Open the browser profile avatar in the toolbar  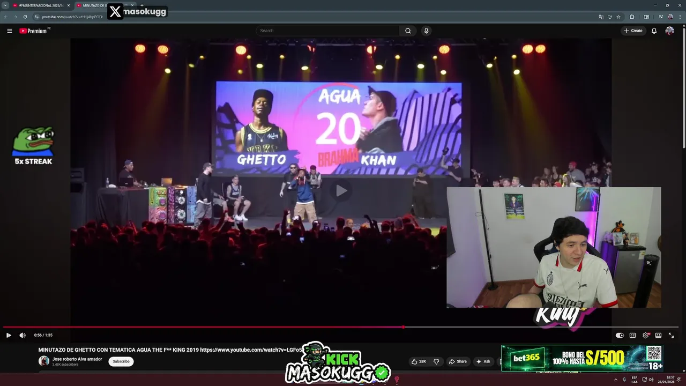(x=670, y=17)
